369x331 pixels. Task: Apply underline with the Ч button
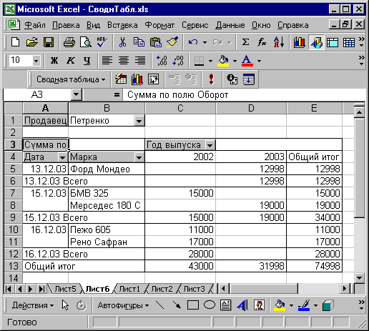coord(87,61)
